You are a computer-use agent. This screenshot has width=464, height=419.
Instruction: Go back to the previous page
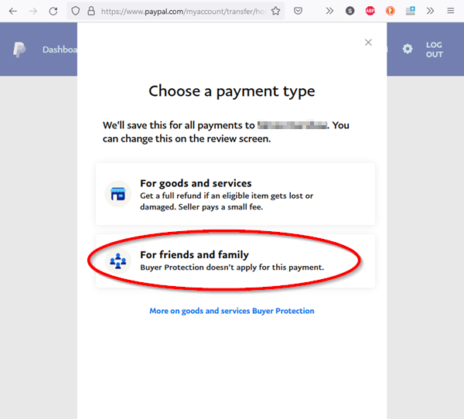[12, 12]
